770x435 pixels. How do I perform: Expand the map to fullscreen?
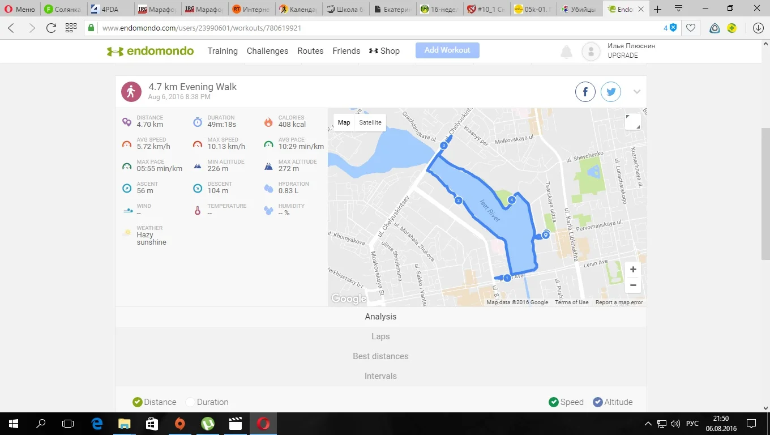coord(633,122)
